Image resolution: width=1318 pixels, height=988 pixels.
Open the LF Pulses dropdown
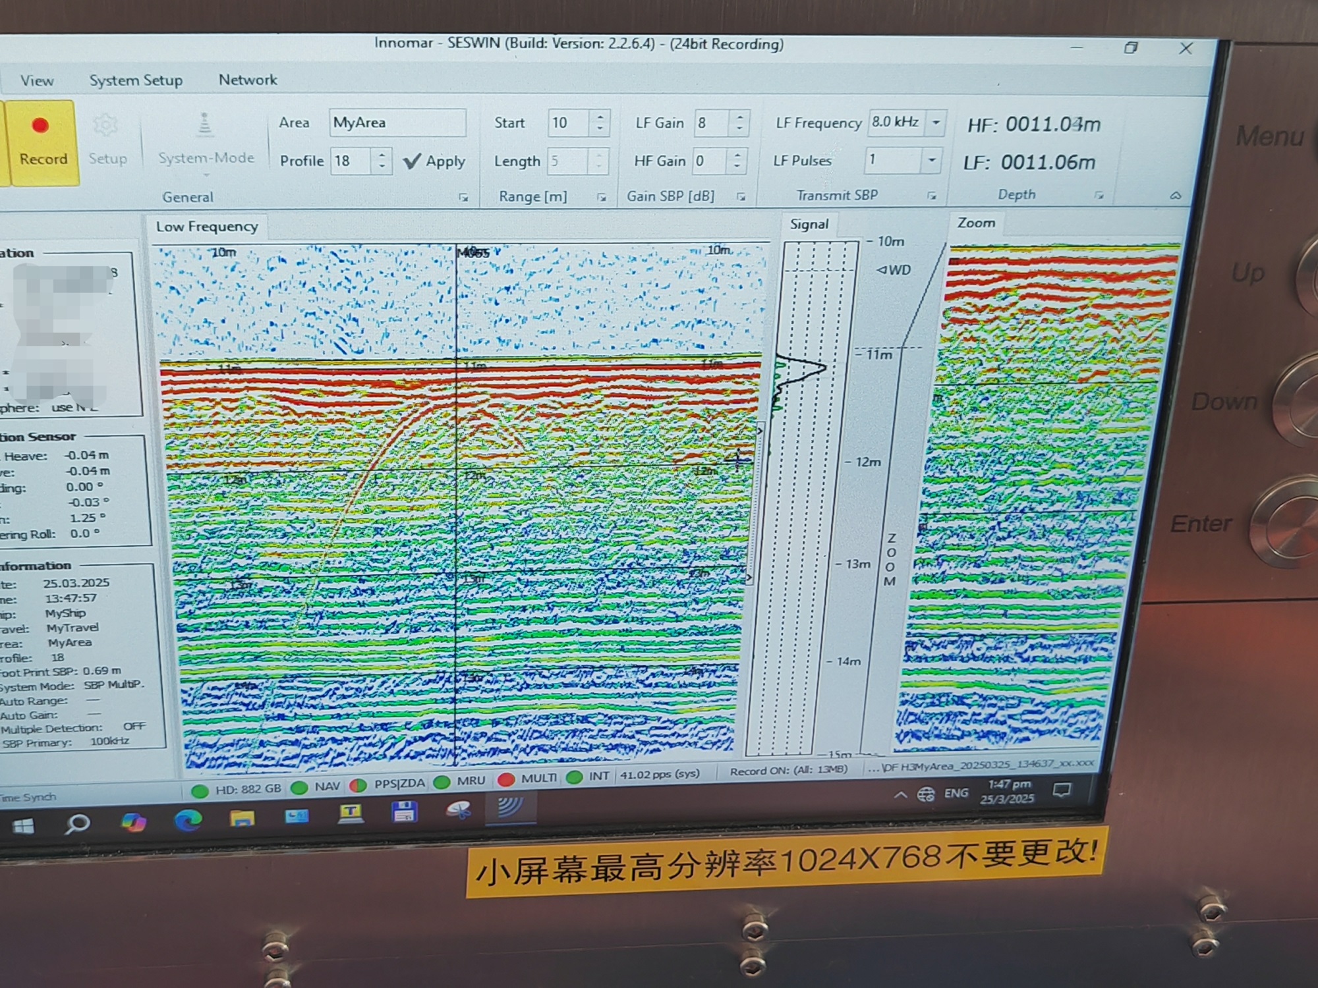(x=931, y=160)
